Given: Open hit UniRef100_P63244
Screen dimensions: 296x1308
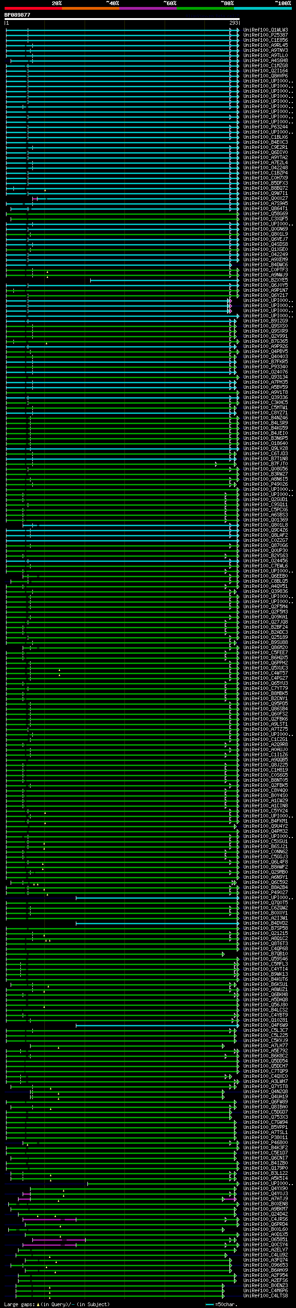Looking at the screenshot, I should [265, 127].
